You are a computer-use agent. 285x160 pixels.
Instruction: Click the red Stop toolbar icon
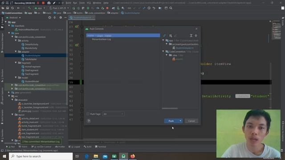(107, 8)
